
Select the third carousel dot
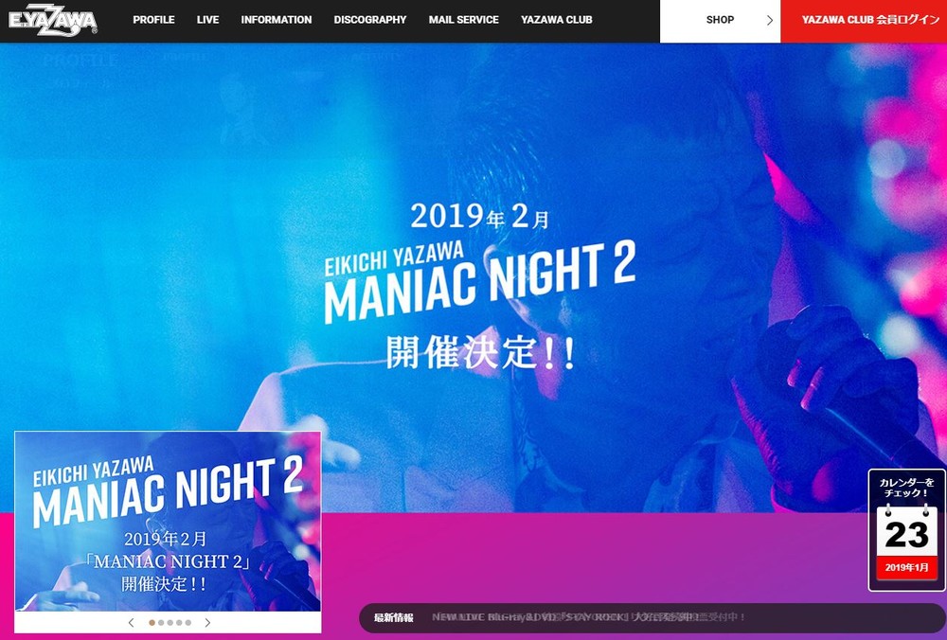coord(170,623)
